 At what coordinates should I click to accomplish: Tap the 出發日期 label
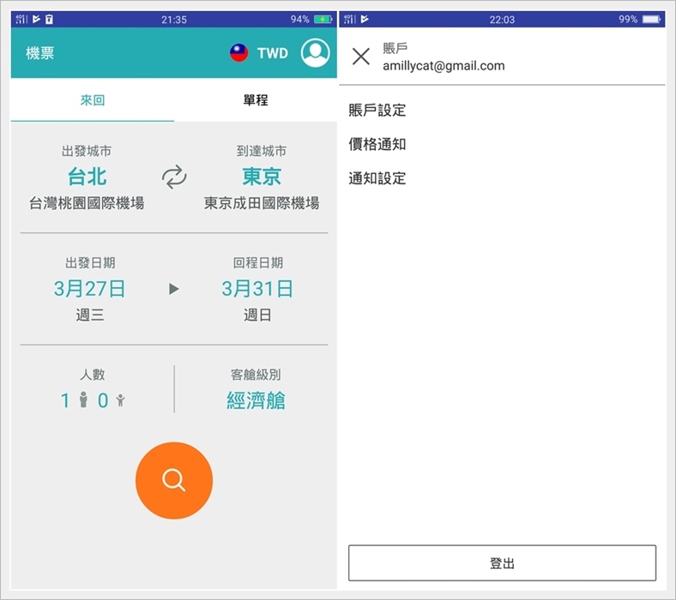click(x=90, y=263)
